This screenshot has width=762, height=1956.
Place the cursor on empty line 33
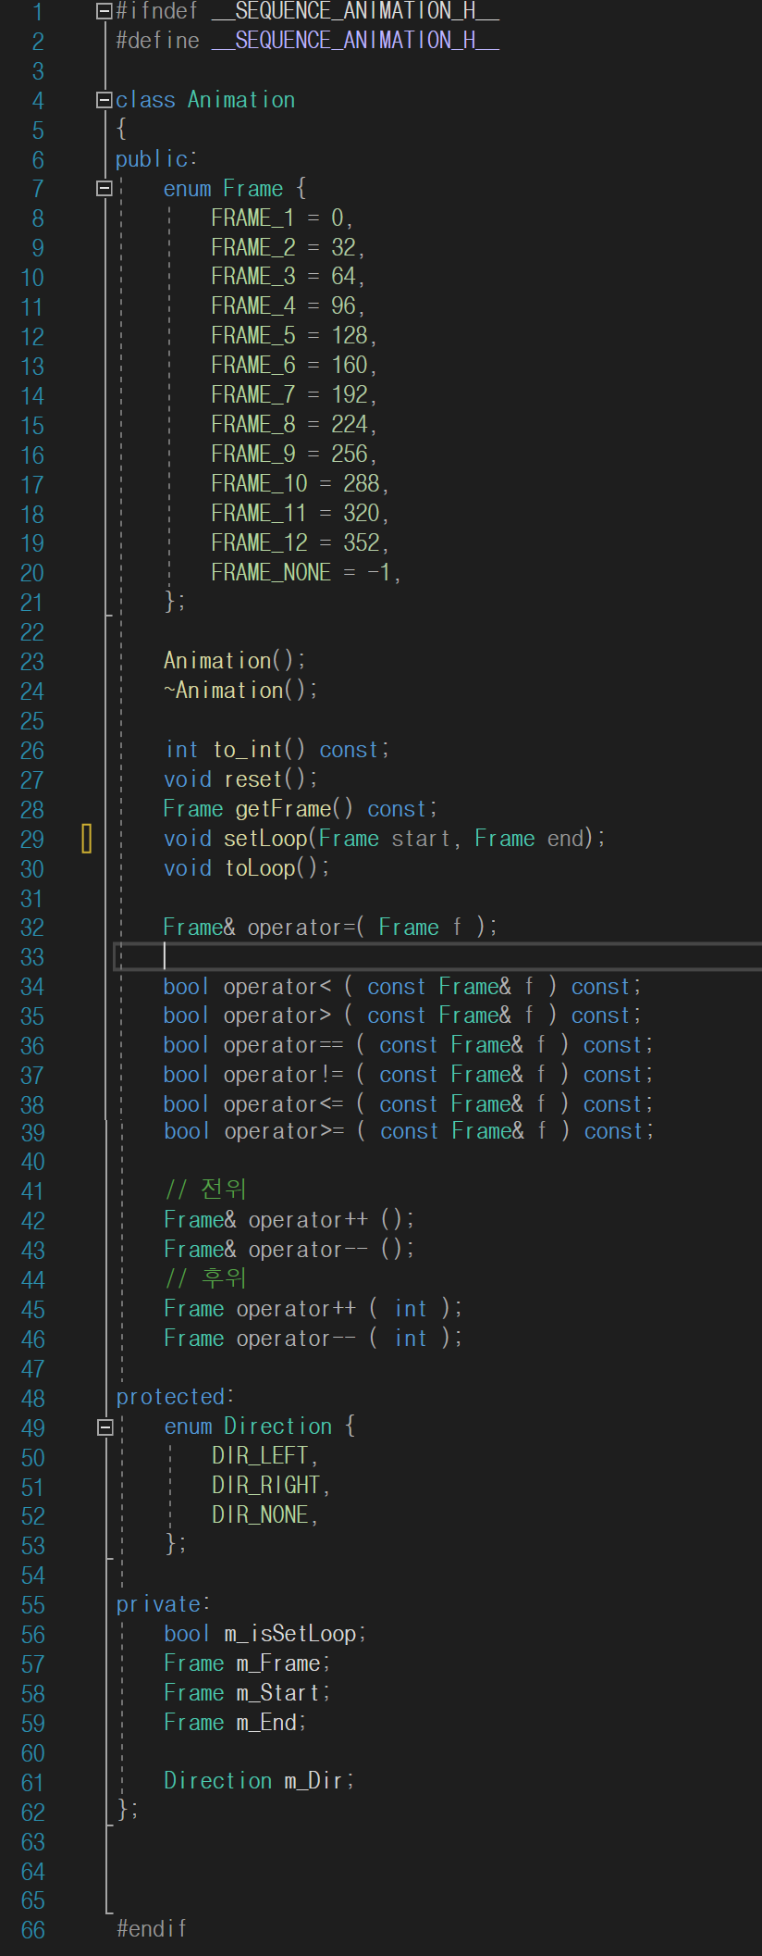coord(438,956)
